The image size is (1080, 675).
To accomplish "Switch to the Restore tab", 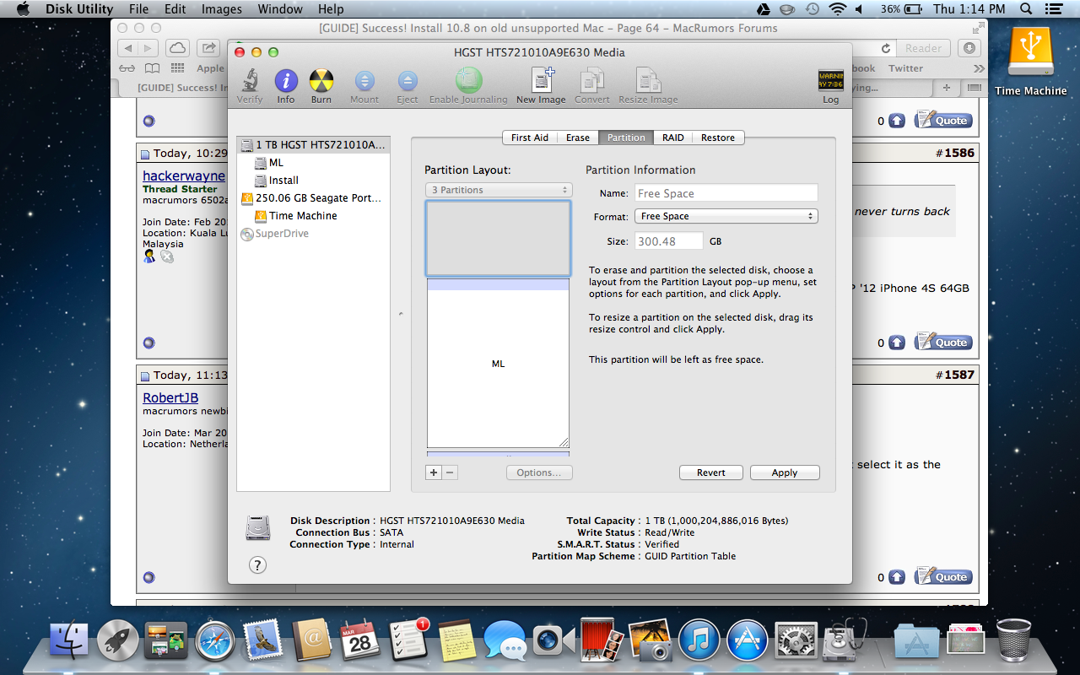I will tap(718, 138).
